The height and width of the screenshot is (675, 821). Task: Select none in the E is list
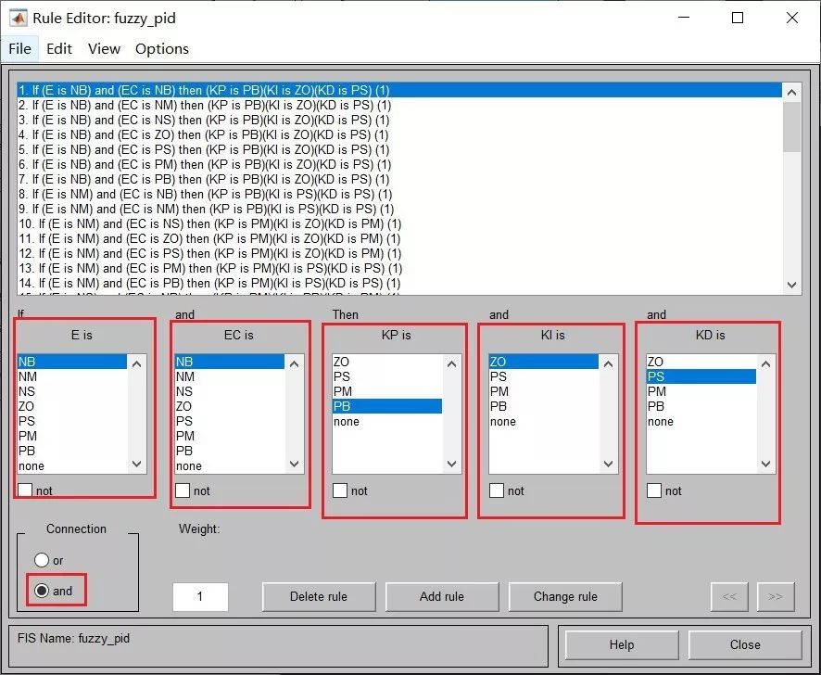[x=72, y=465]
